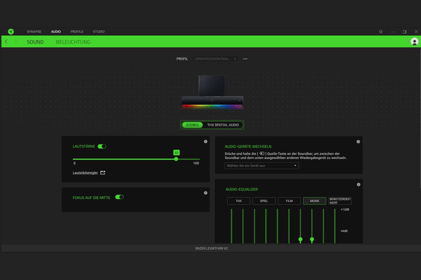Image resolution: width=421 pixels, height=280 pixels.
Task: Click the source-button icon in the description text
Action: click(x=261, y=154)
